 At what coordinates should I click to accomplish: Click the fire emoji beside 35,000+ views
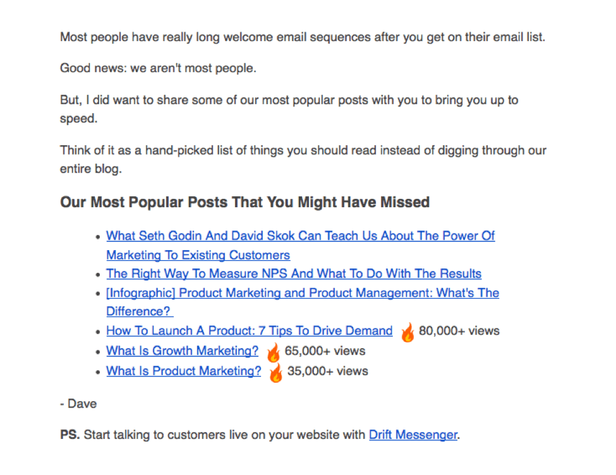(276, 373)
